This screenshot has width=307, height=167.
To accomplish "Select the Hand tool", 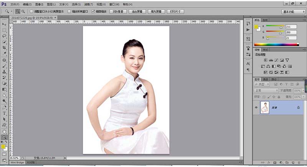I will click(4, 131).
